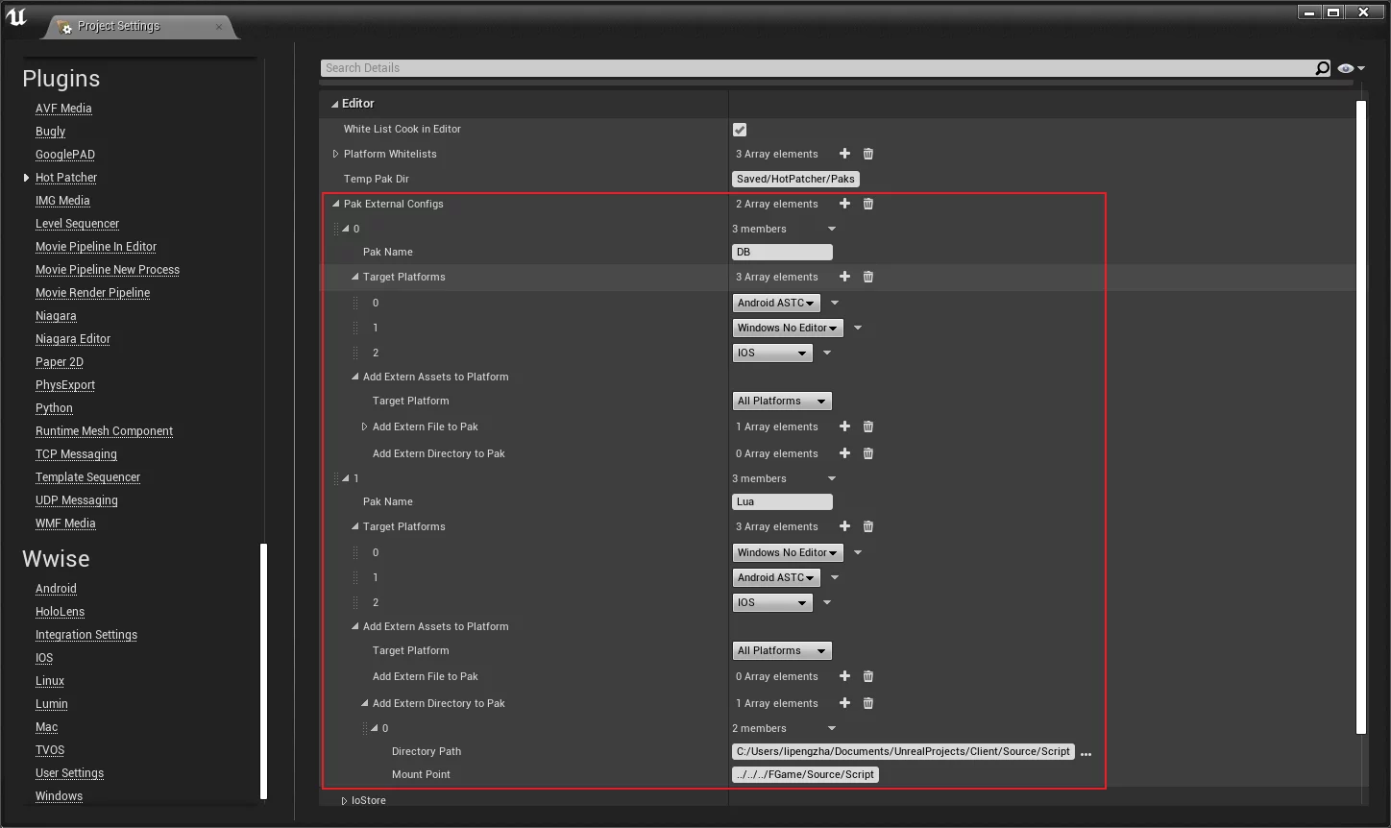
Task: Open Wwise Integration Settings
Action: pyautogui.click(x=86, y=635)
